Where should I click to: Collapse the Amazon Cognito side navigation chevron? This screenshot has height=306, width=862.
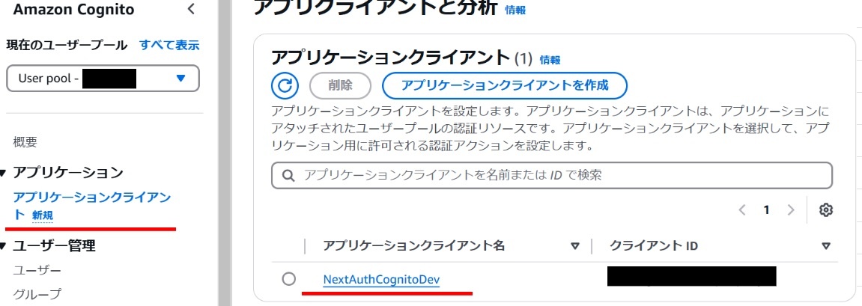point(191,9)
